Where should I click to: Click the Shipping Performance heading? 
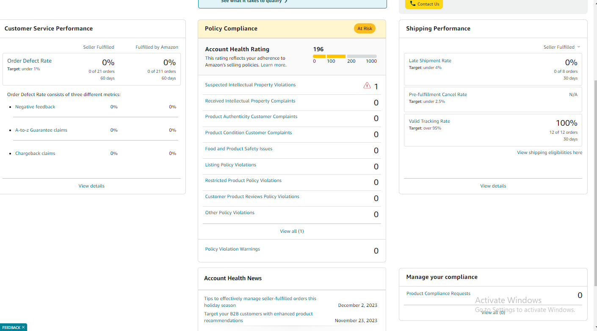438,28
